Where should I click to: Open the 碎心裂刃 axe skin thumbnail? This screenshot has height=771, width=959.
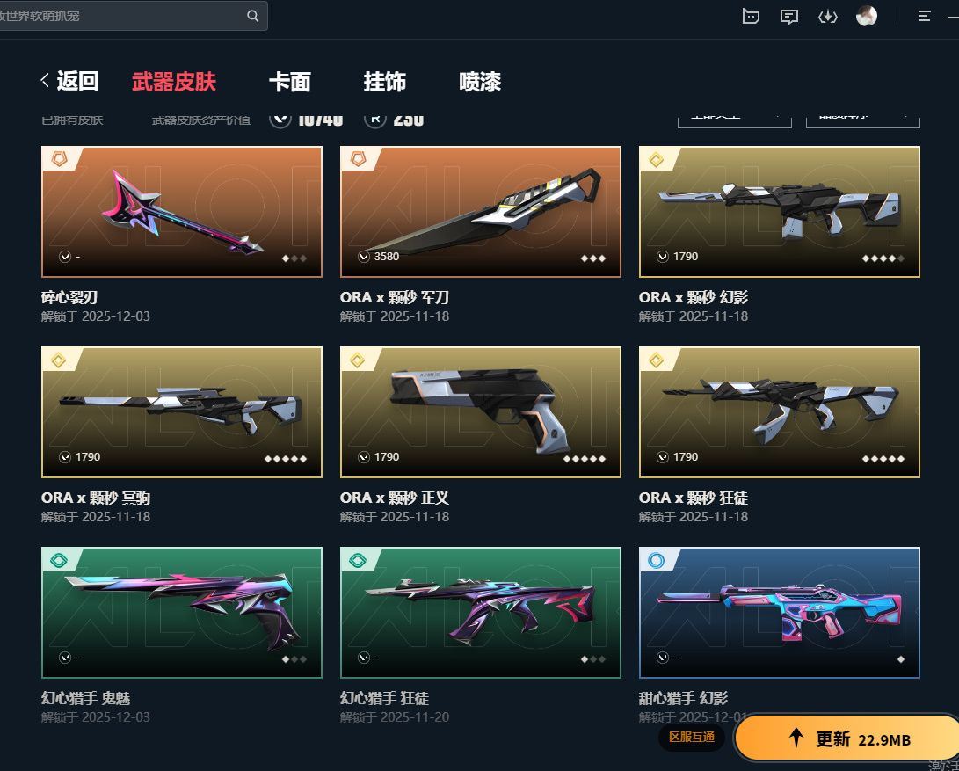[182, 212]
